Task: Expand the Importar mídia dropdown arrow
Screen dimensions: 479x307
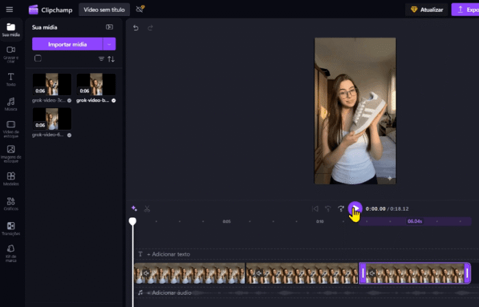Action: [x=109, y=44]
